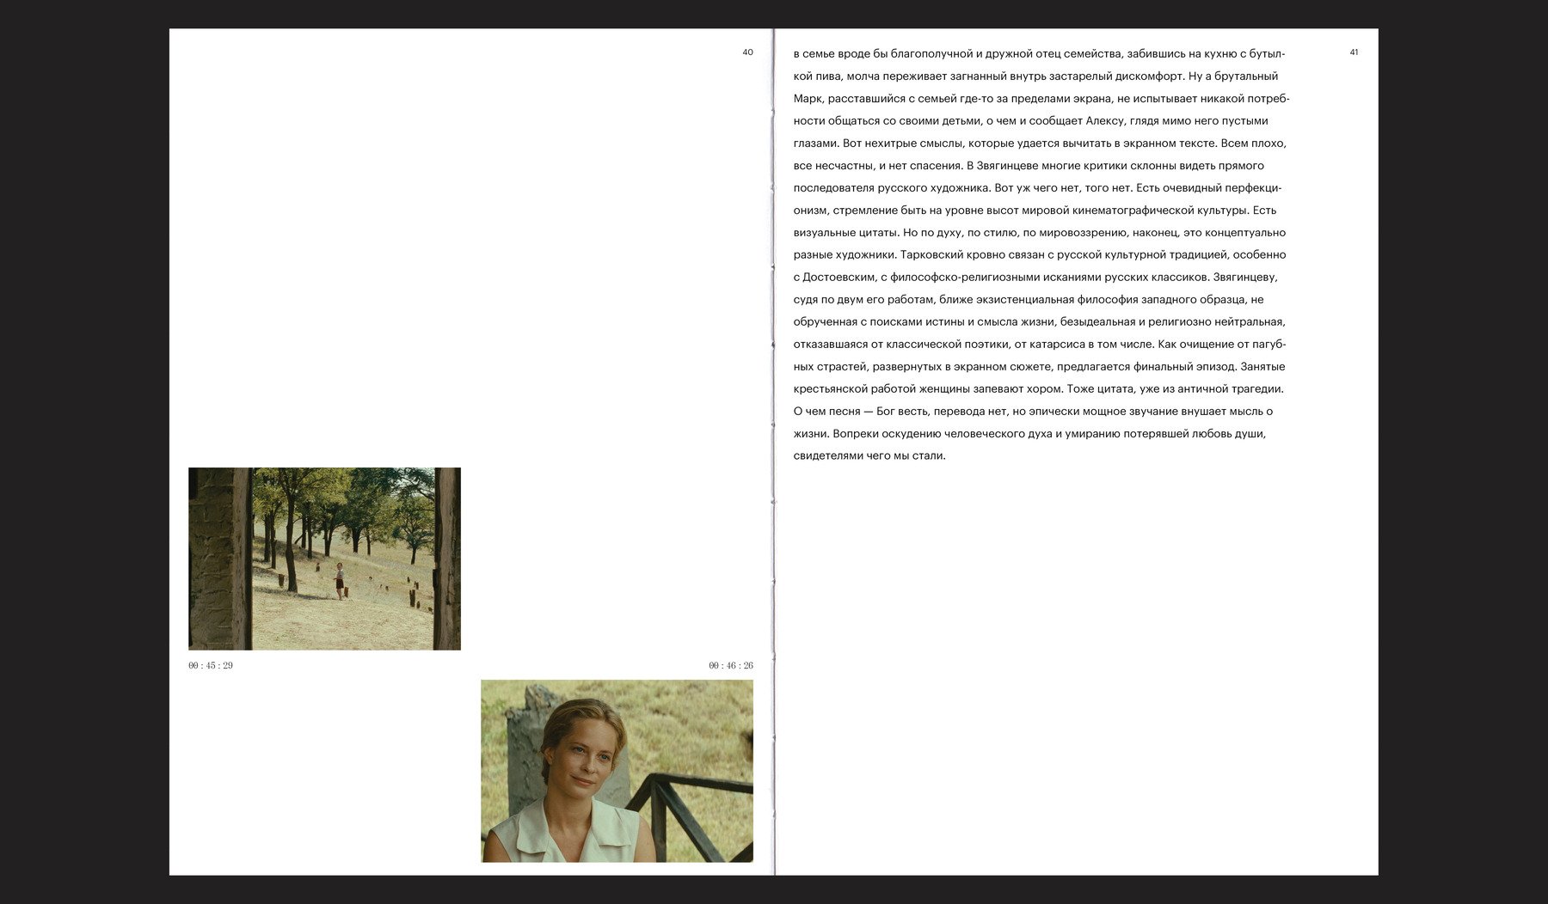Click the 00 : 45 : 29 timestamp caption
1548x904 pixels.
(211, 666)
